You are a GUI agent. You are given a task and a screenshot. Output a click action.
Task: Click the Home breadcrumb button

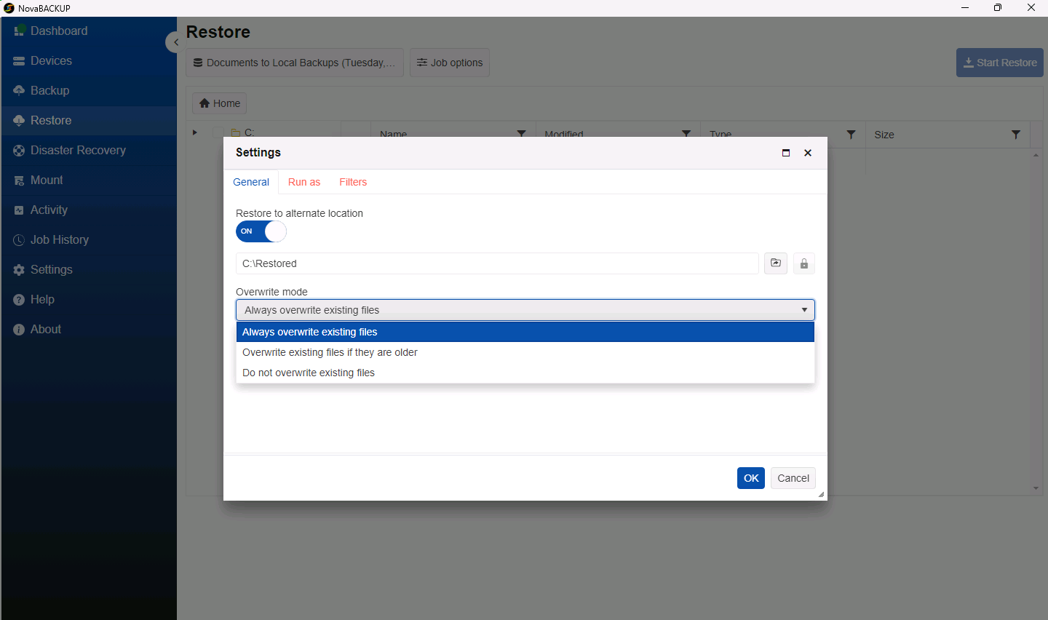click(x=220, y=103)
